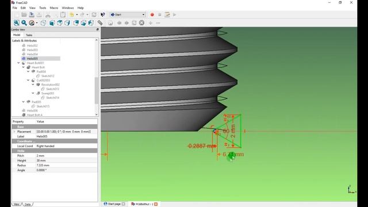Switch to axonometric view cube icon
This screenshot has width=368, height=207.
(43, 23)
